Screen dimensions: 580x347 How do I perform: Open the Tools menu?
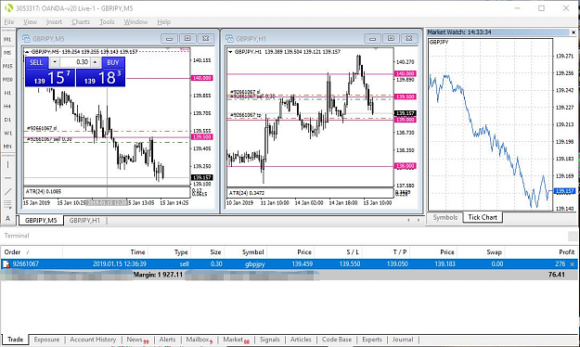107,22
